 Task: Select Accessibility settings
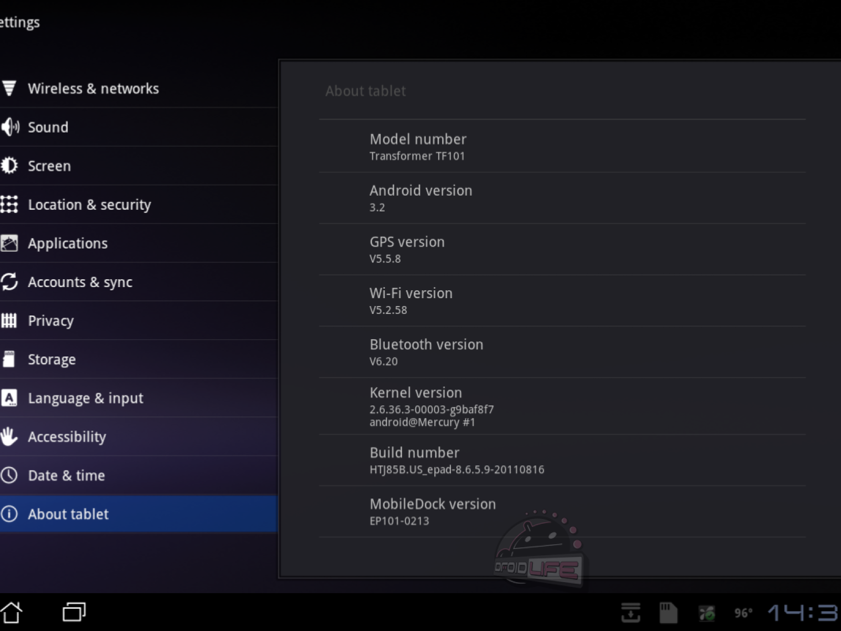coord(139,436)
